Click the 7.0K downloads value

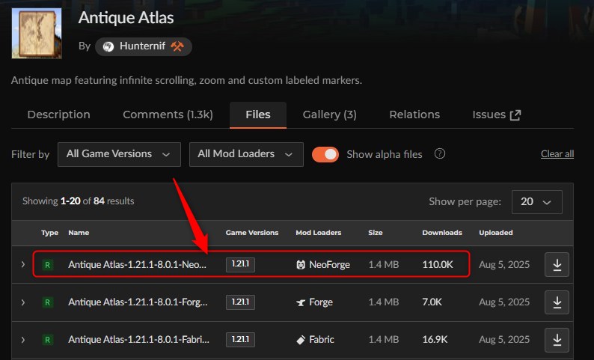[432, 302]
